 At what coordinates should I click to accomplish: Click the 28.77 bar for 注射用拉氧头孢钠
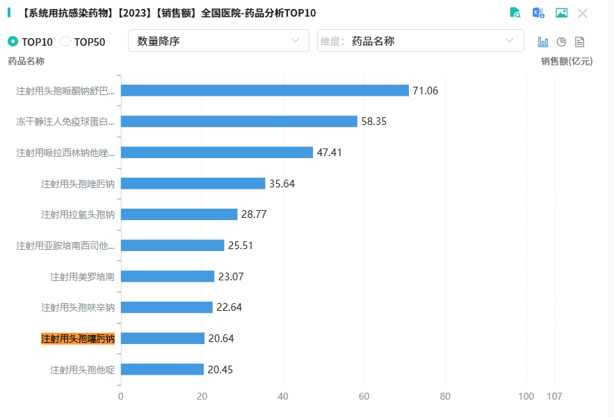click(179, 214)
